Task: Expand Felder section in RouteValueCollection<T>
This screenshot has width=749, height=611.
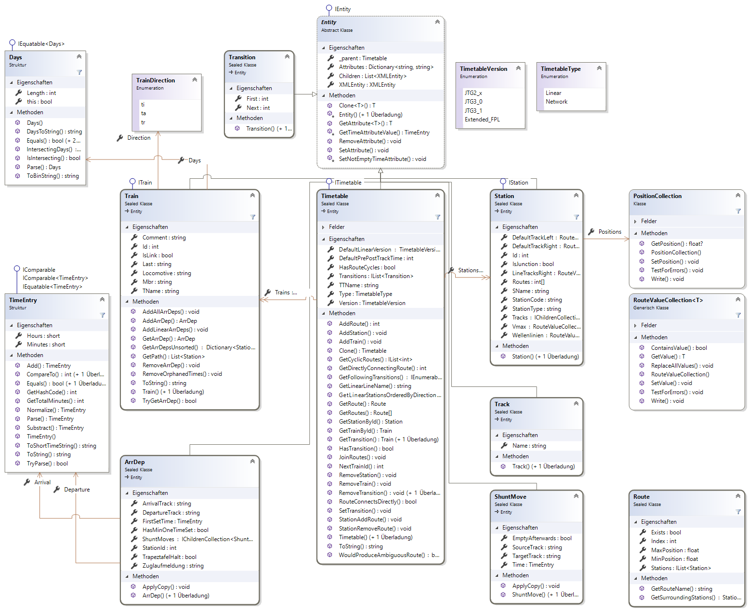Action: point(635,325)
